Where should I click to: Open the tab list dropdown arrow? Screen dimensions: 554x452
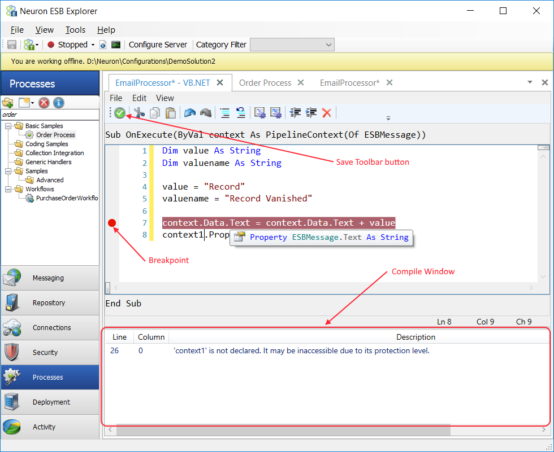[x=530, y=82]
